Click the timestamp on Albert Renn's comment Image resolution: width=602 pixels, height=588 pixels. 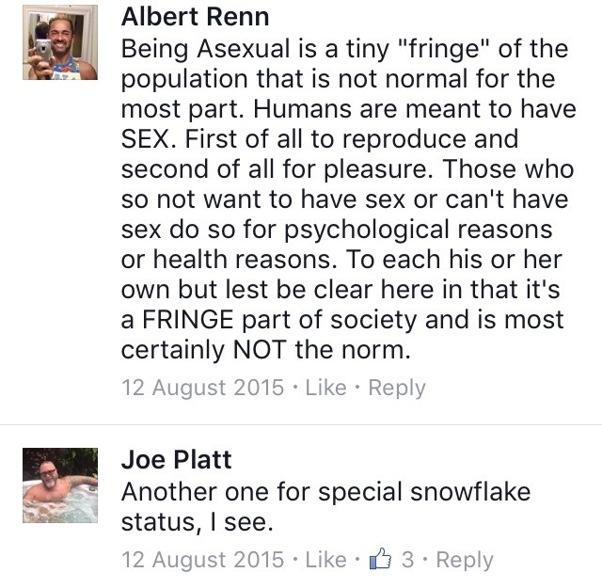click(x=202, y=388)
